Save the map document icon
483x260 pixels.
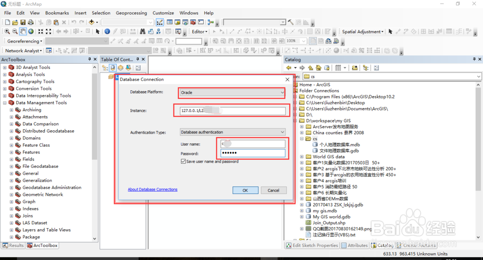coord(23,22)
